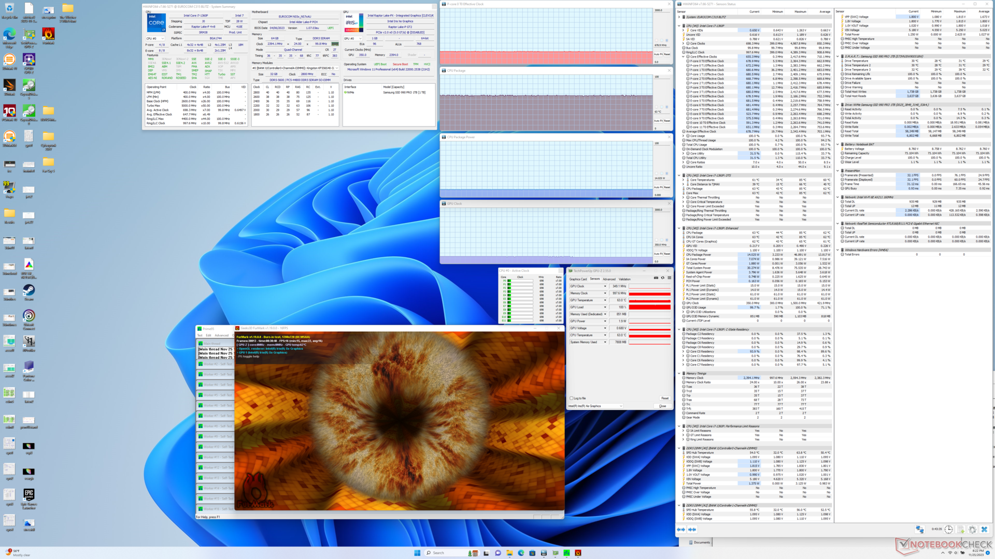Open HWiNFO sensor settings gear icon
The height and width of the screenshot is (559, 995).
point(972,529)
